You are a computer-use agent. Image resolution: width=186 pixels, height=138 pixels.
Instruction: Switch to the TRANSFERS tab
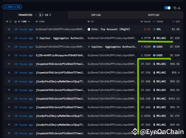tap(25, 15)
